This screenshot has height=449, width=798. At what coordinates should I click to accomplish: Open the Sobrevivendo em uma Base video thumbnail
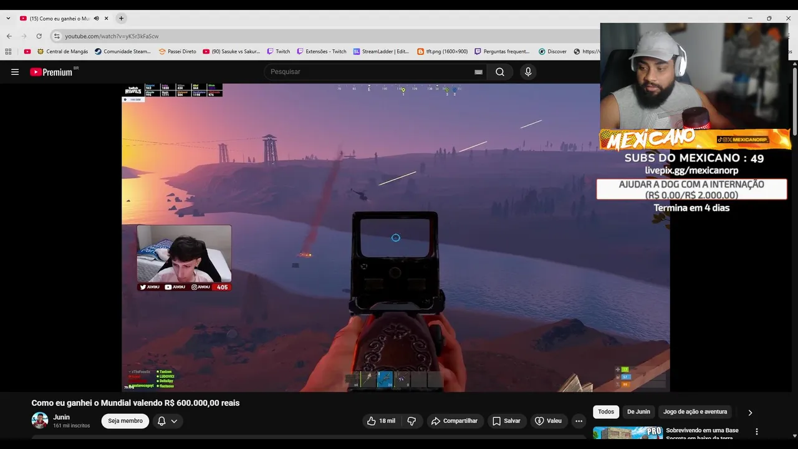click(628, 433)
